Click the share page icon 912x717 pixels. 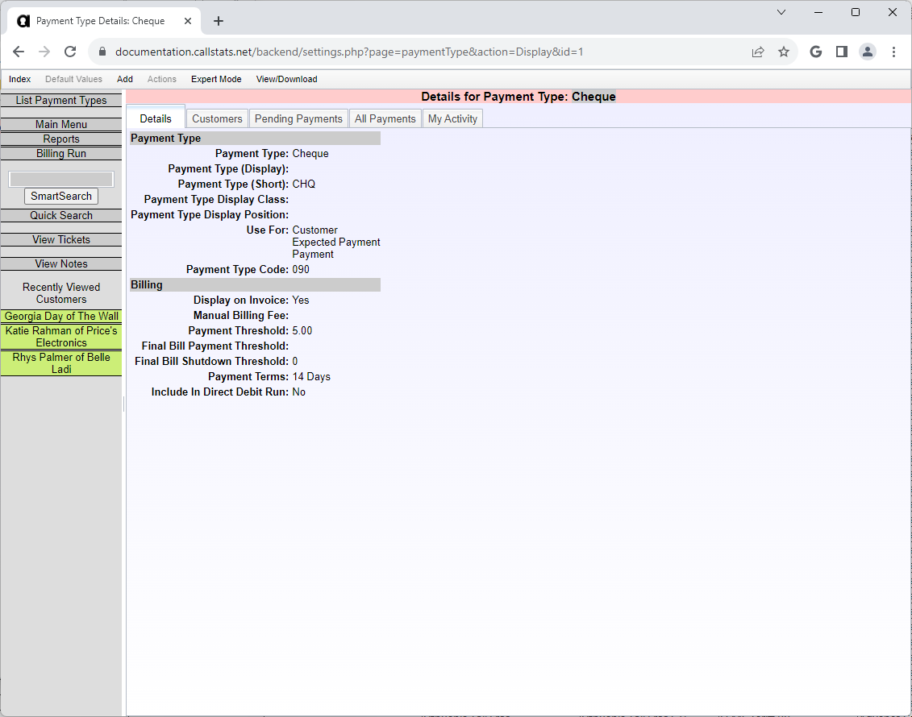758,52
